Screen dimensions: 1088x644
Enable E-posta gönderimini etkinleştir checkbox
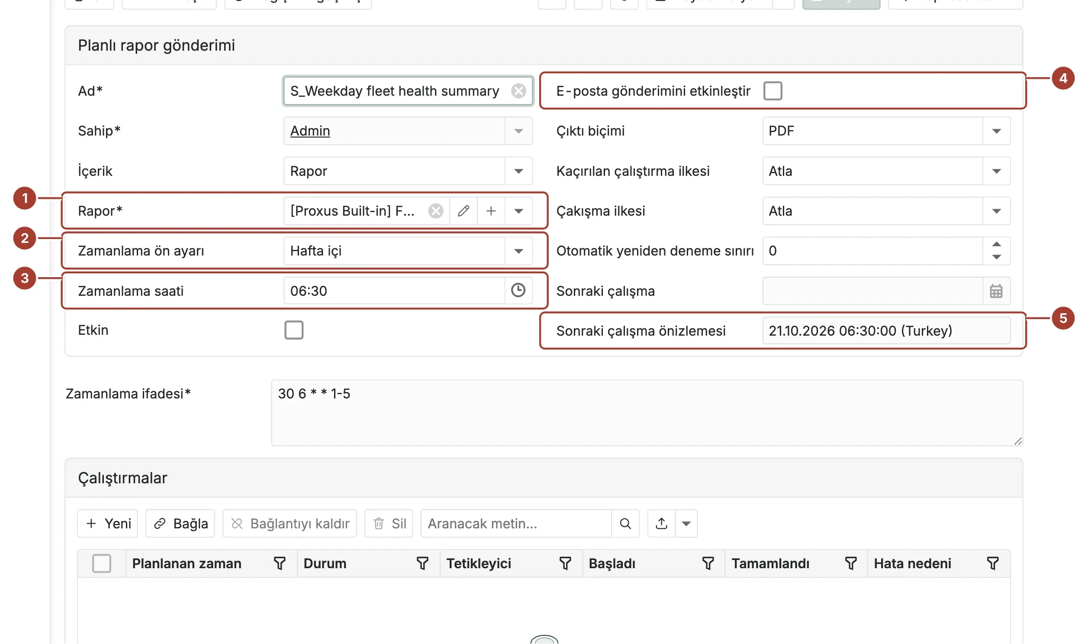tap(773, 91)
